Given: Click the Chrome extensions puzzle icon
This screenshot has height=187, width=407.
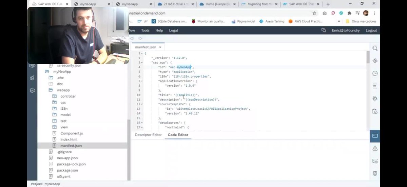Looking at the screenshot, I should click(x=349, y=13).
